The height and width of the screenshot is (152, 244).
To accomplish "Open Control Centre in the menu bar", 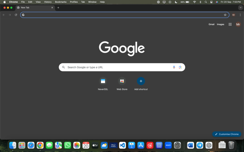I will (211, 2).
